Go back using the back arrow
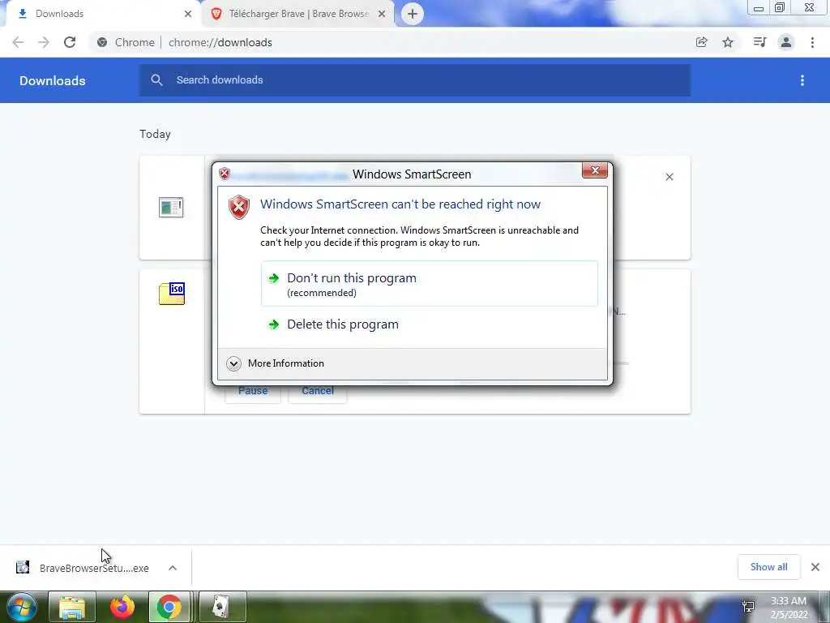Viewport: 830px width, 623px height. pos(18,42)
